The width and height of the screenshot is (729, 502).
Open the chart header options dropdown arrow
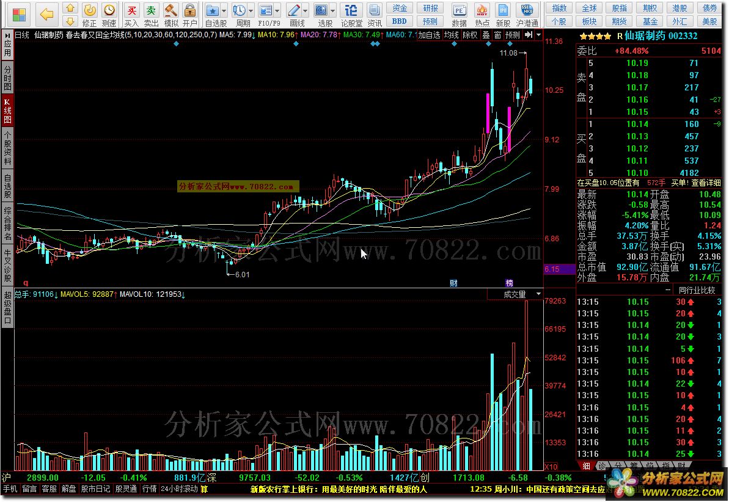[x=538, y=35]
